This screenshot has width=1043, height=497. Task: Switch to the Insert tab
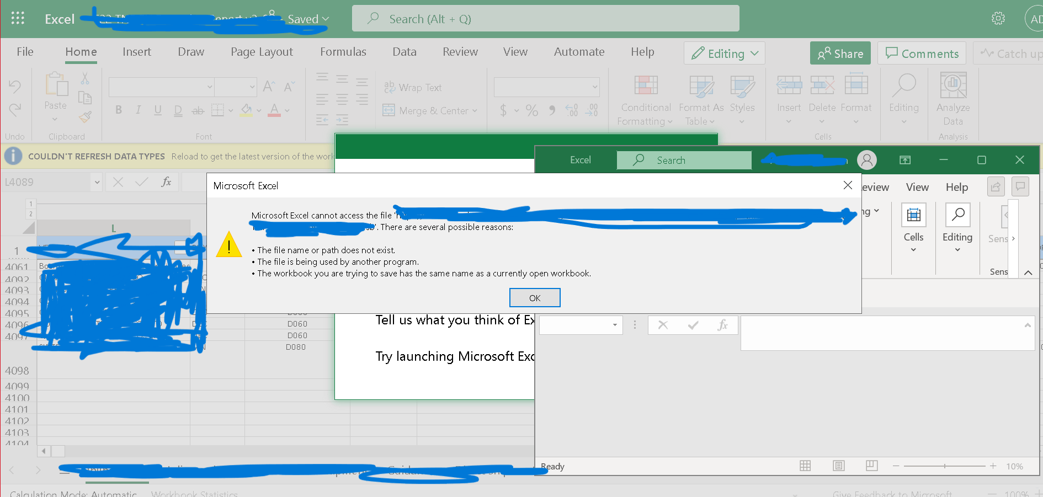pyautogui.click(x=137, y=52)
